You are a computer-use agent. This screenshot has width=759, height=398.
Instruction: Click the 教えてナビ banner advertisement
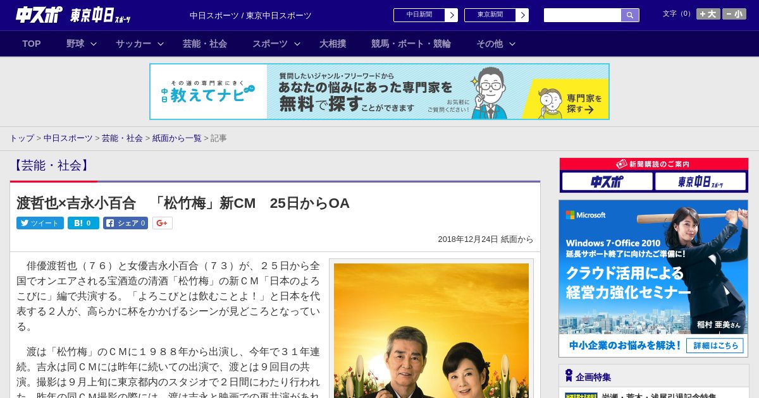coord(379,92)
